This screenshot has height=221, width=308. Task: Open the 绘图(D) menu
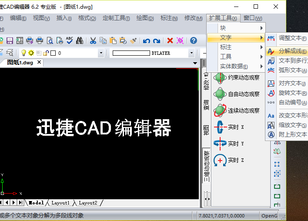[x=145, y=18]
